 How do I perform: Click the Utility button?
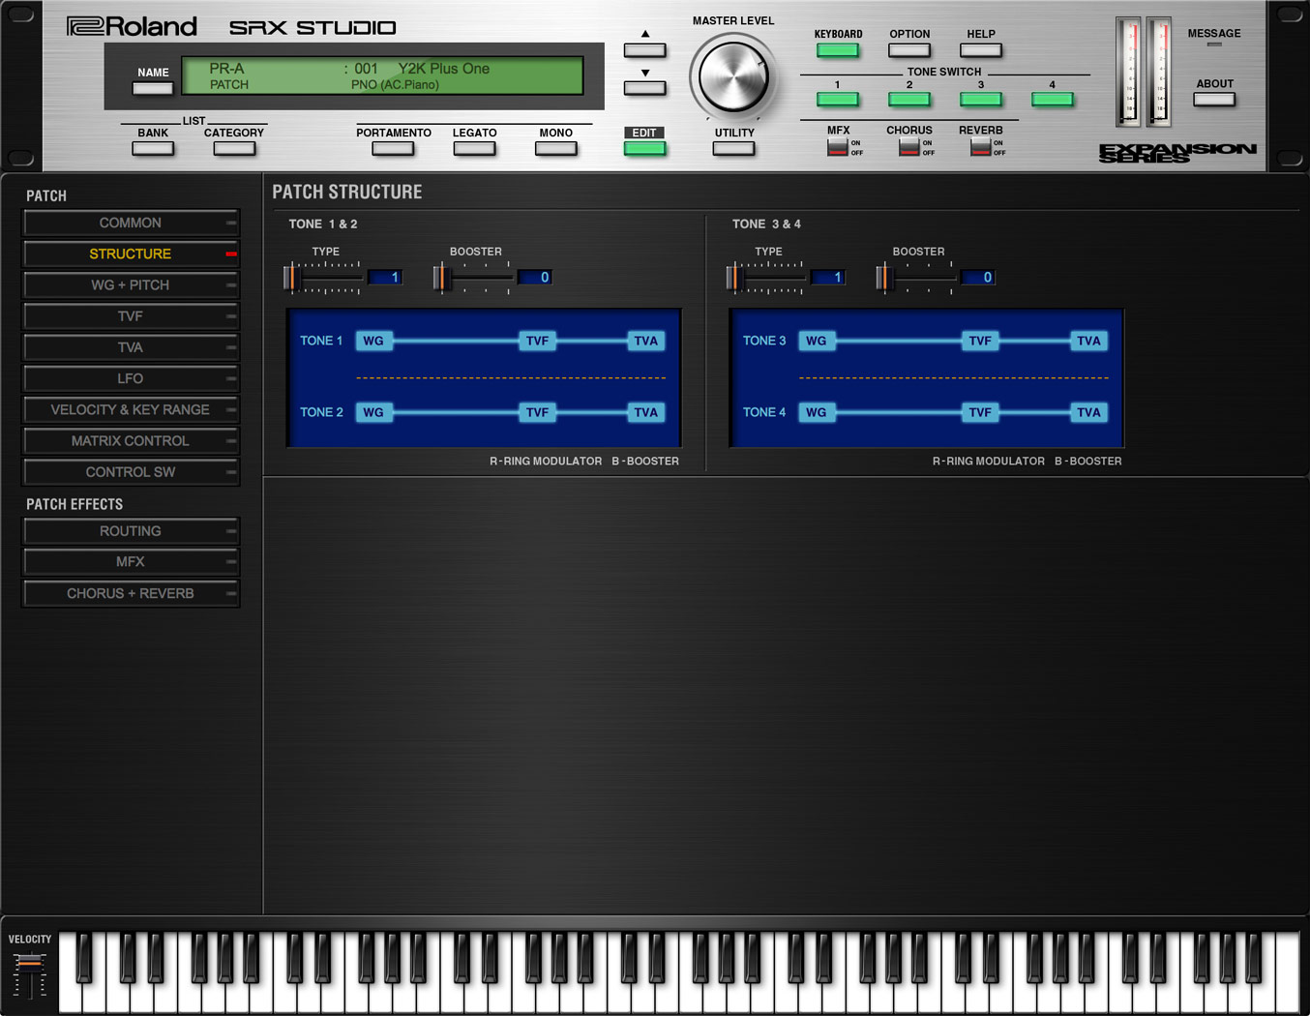pos(733,149)
